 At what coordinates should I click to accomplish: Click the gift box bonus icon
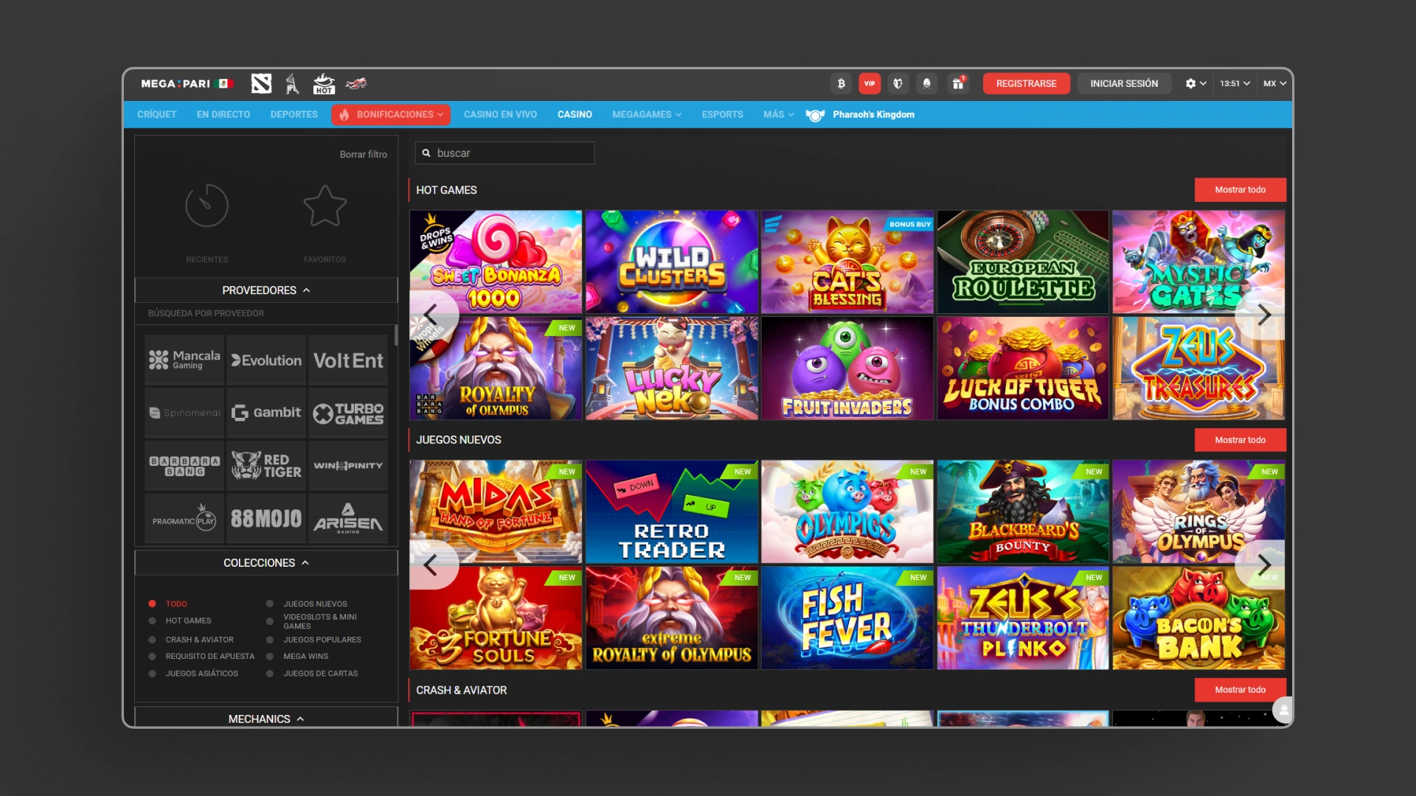click(958, 83)
